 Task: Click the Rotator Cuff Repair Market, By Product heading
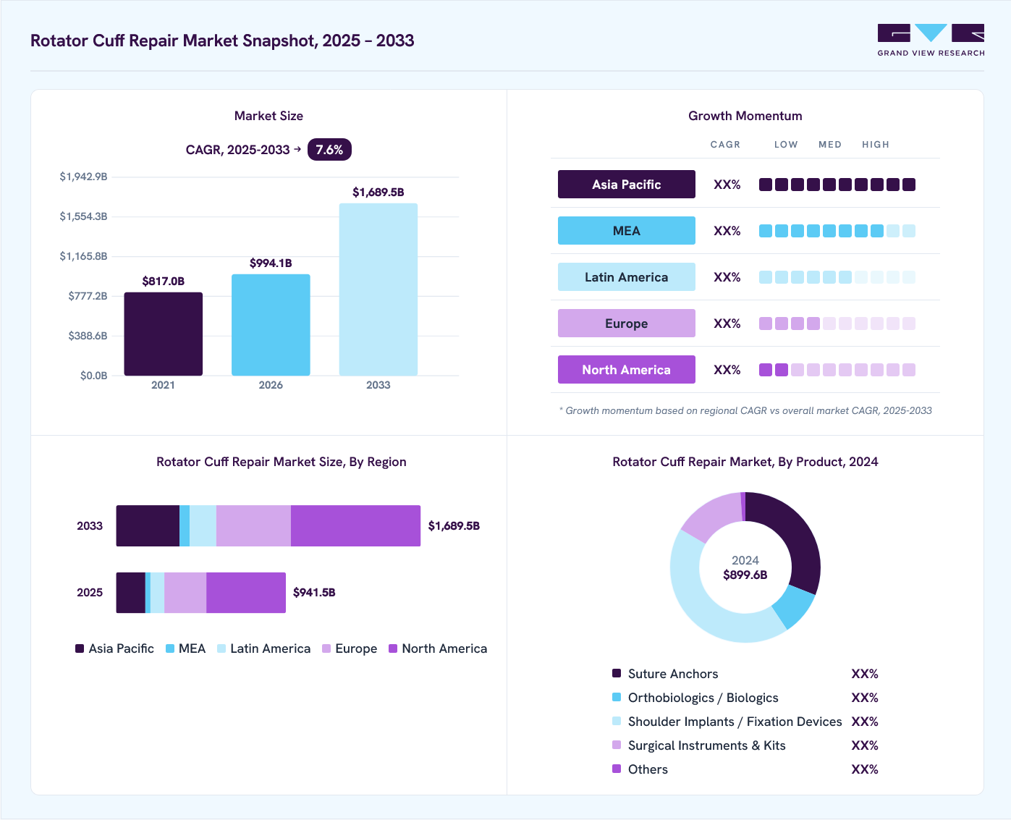coord(745,462)
